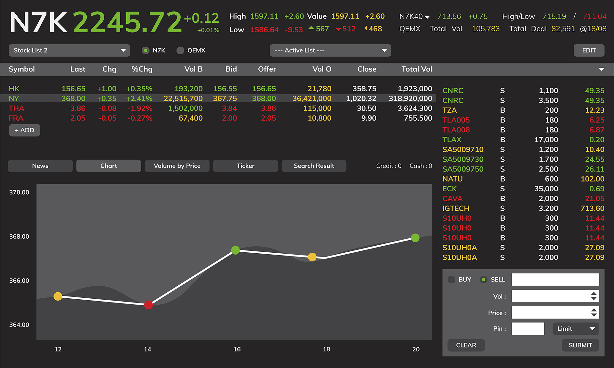Click red chart data point at 14
The height and width of the screenshot is (368, 614).
point(148,305)
